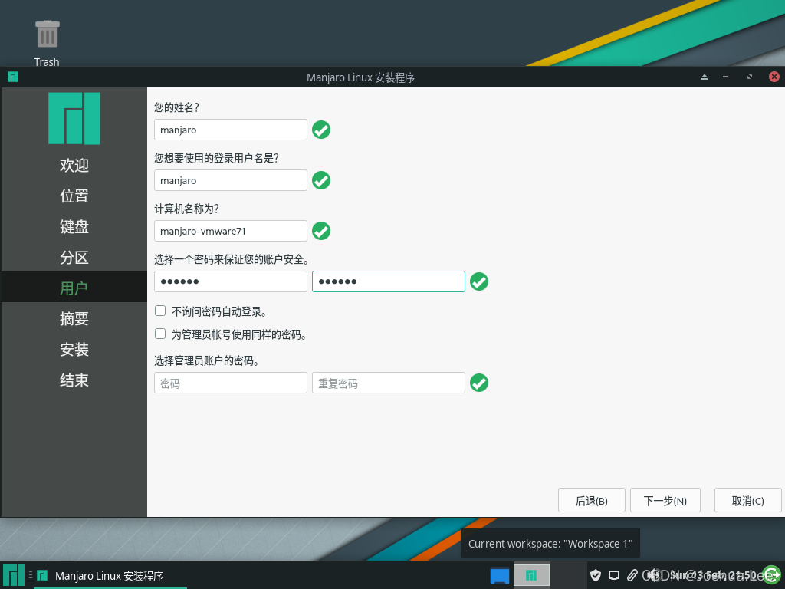Select the 结束 step in sidebar
This screenshot has height=589, width=785.
(x=74, y=380)
